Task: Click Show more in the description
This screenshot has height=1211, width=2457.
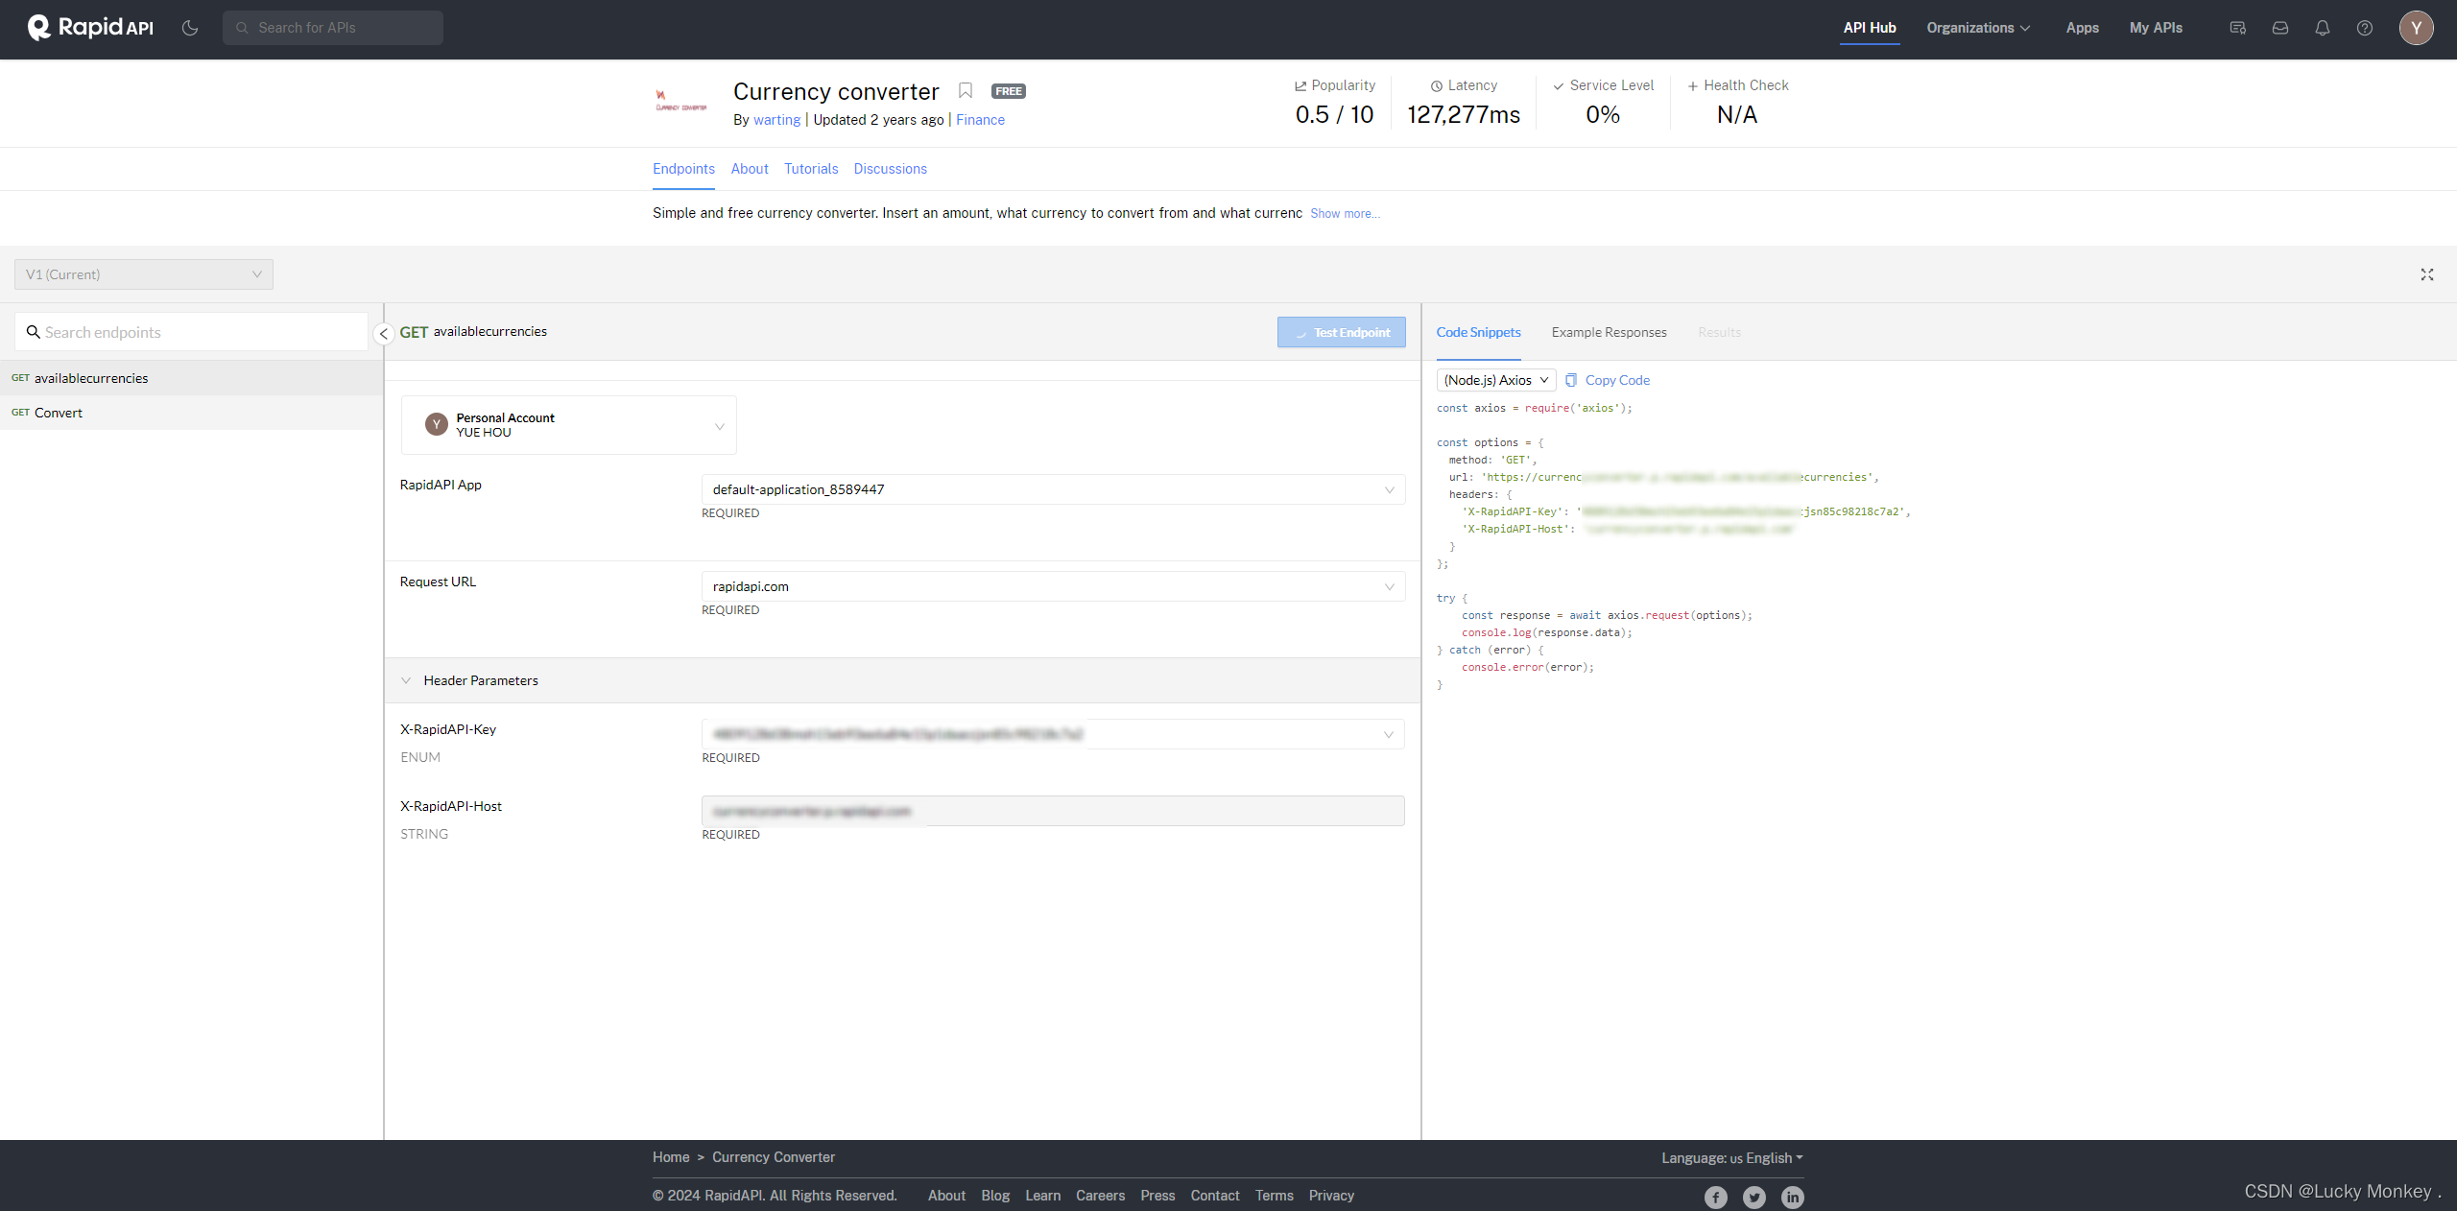Action: click(x=1345, y=214)
